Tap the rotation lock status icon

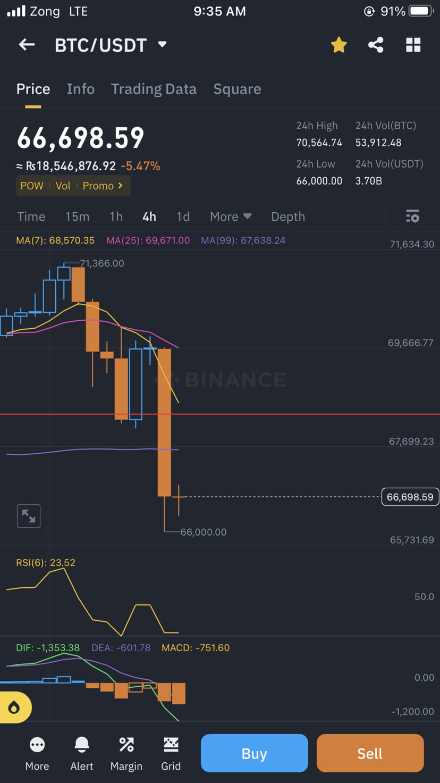[x=369, y=11]
